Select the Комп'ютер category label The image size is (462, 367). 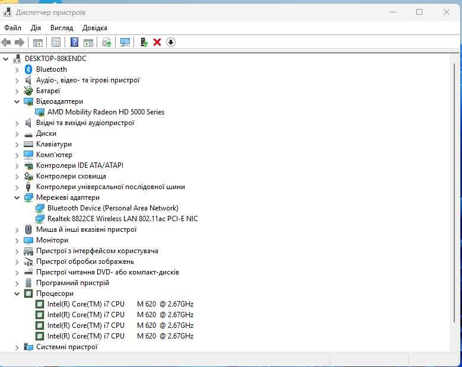tap(54, 155)
